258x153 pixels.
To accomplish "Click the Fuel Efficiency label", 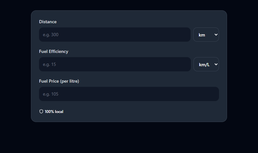I will click(x=54, y=51).
